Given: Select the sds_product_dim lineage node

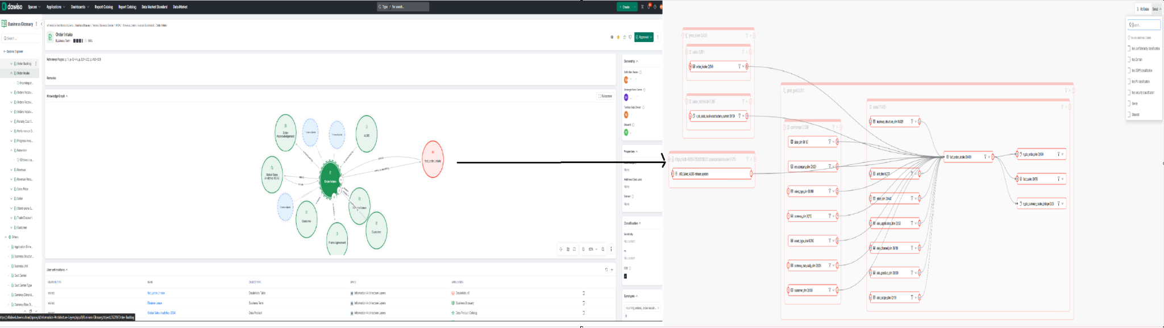Looking at the screenshot, I should tap(895, 273).
